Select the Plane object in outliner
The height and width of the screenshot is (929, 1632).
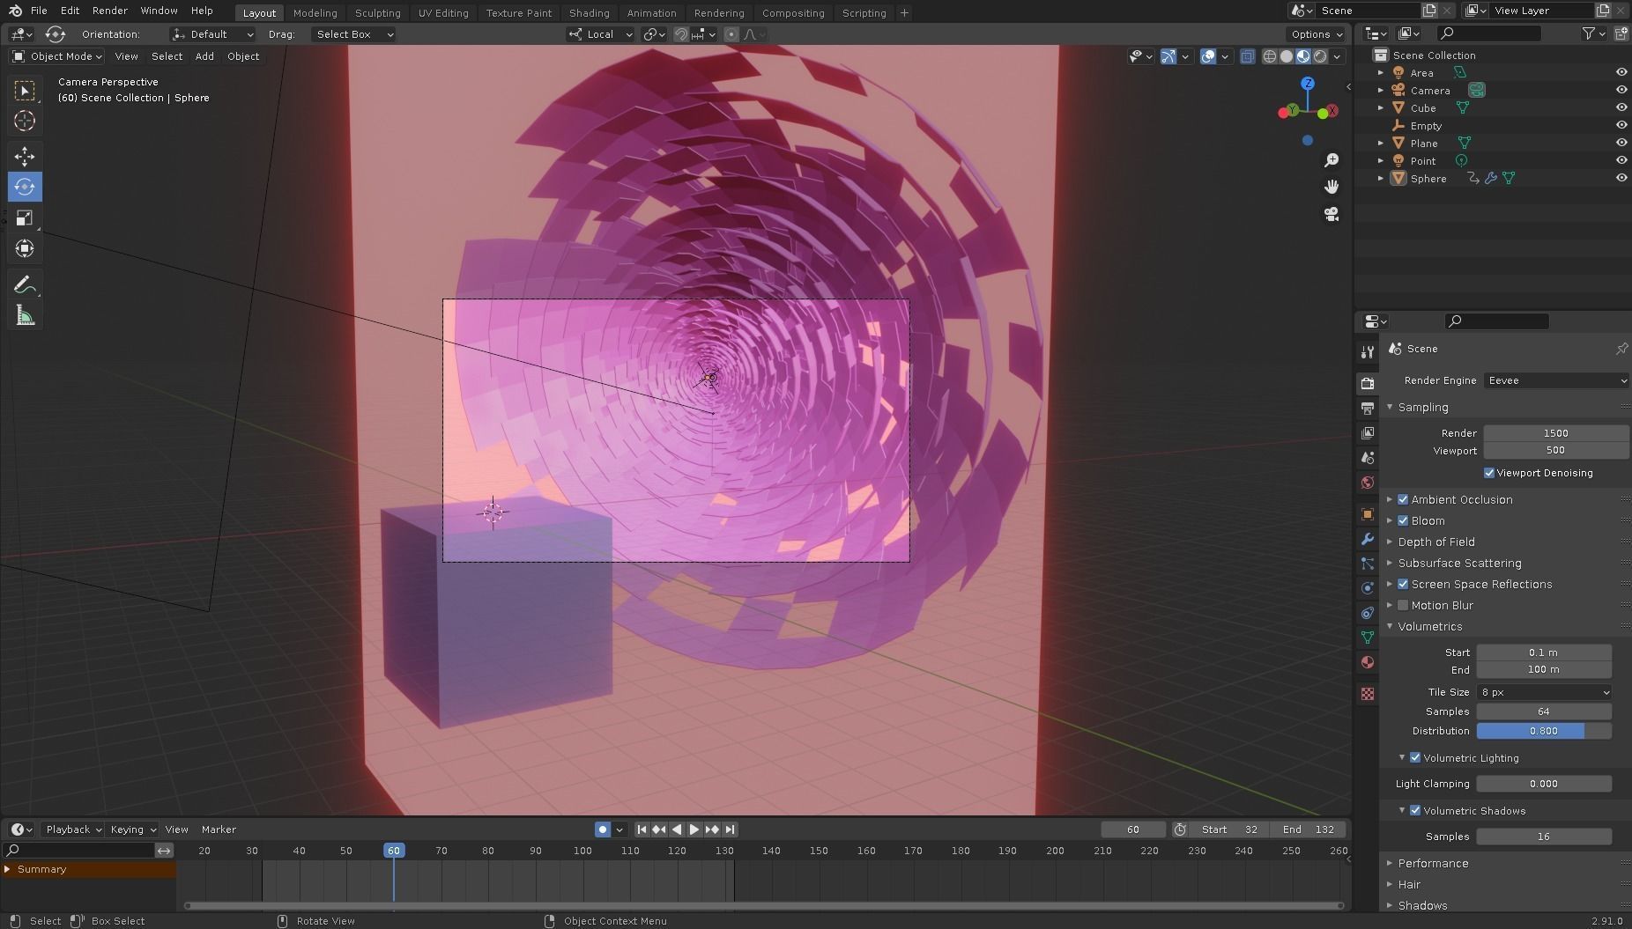tap(1423, 144)
